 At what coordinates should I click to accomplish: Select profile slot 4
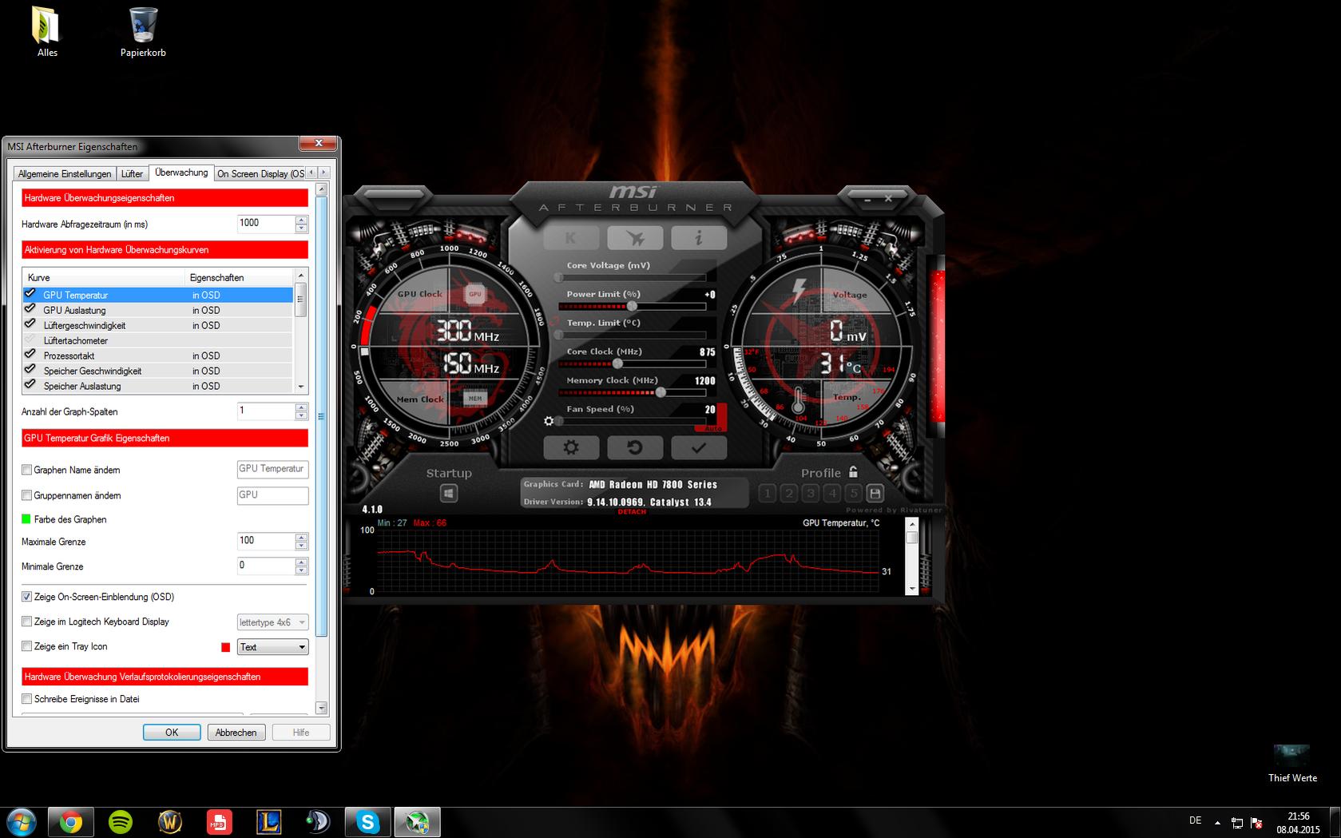pos(832,494)
